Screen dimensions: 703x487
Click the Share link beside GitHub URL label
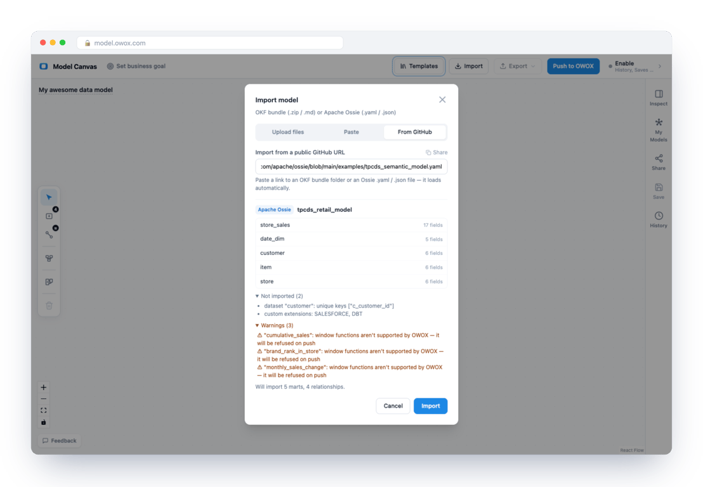coord(437,152)
